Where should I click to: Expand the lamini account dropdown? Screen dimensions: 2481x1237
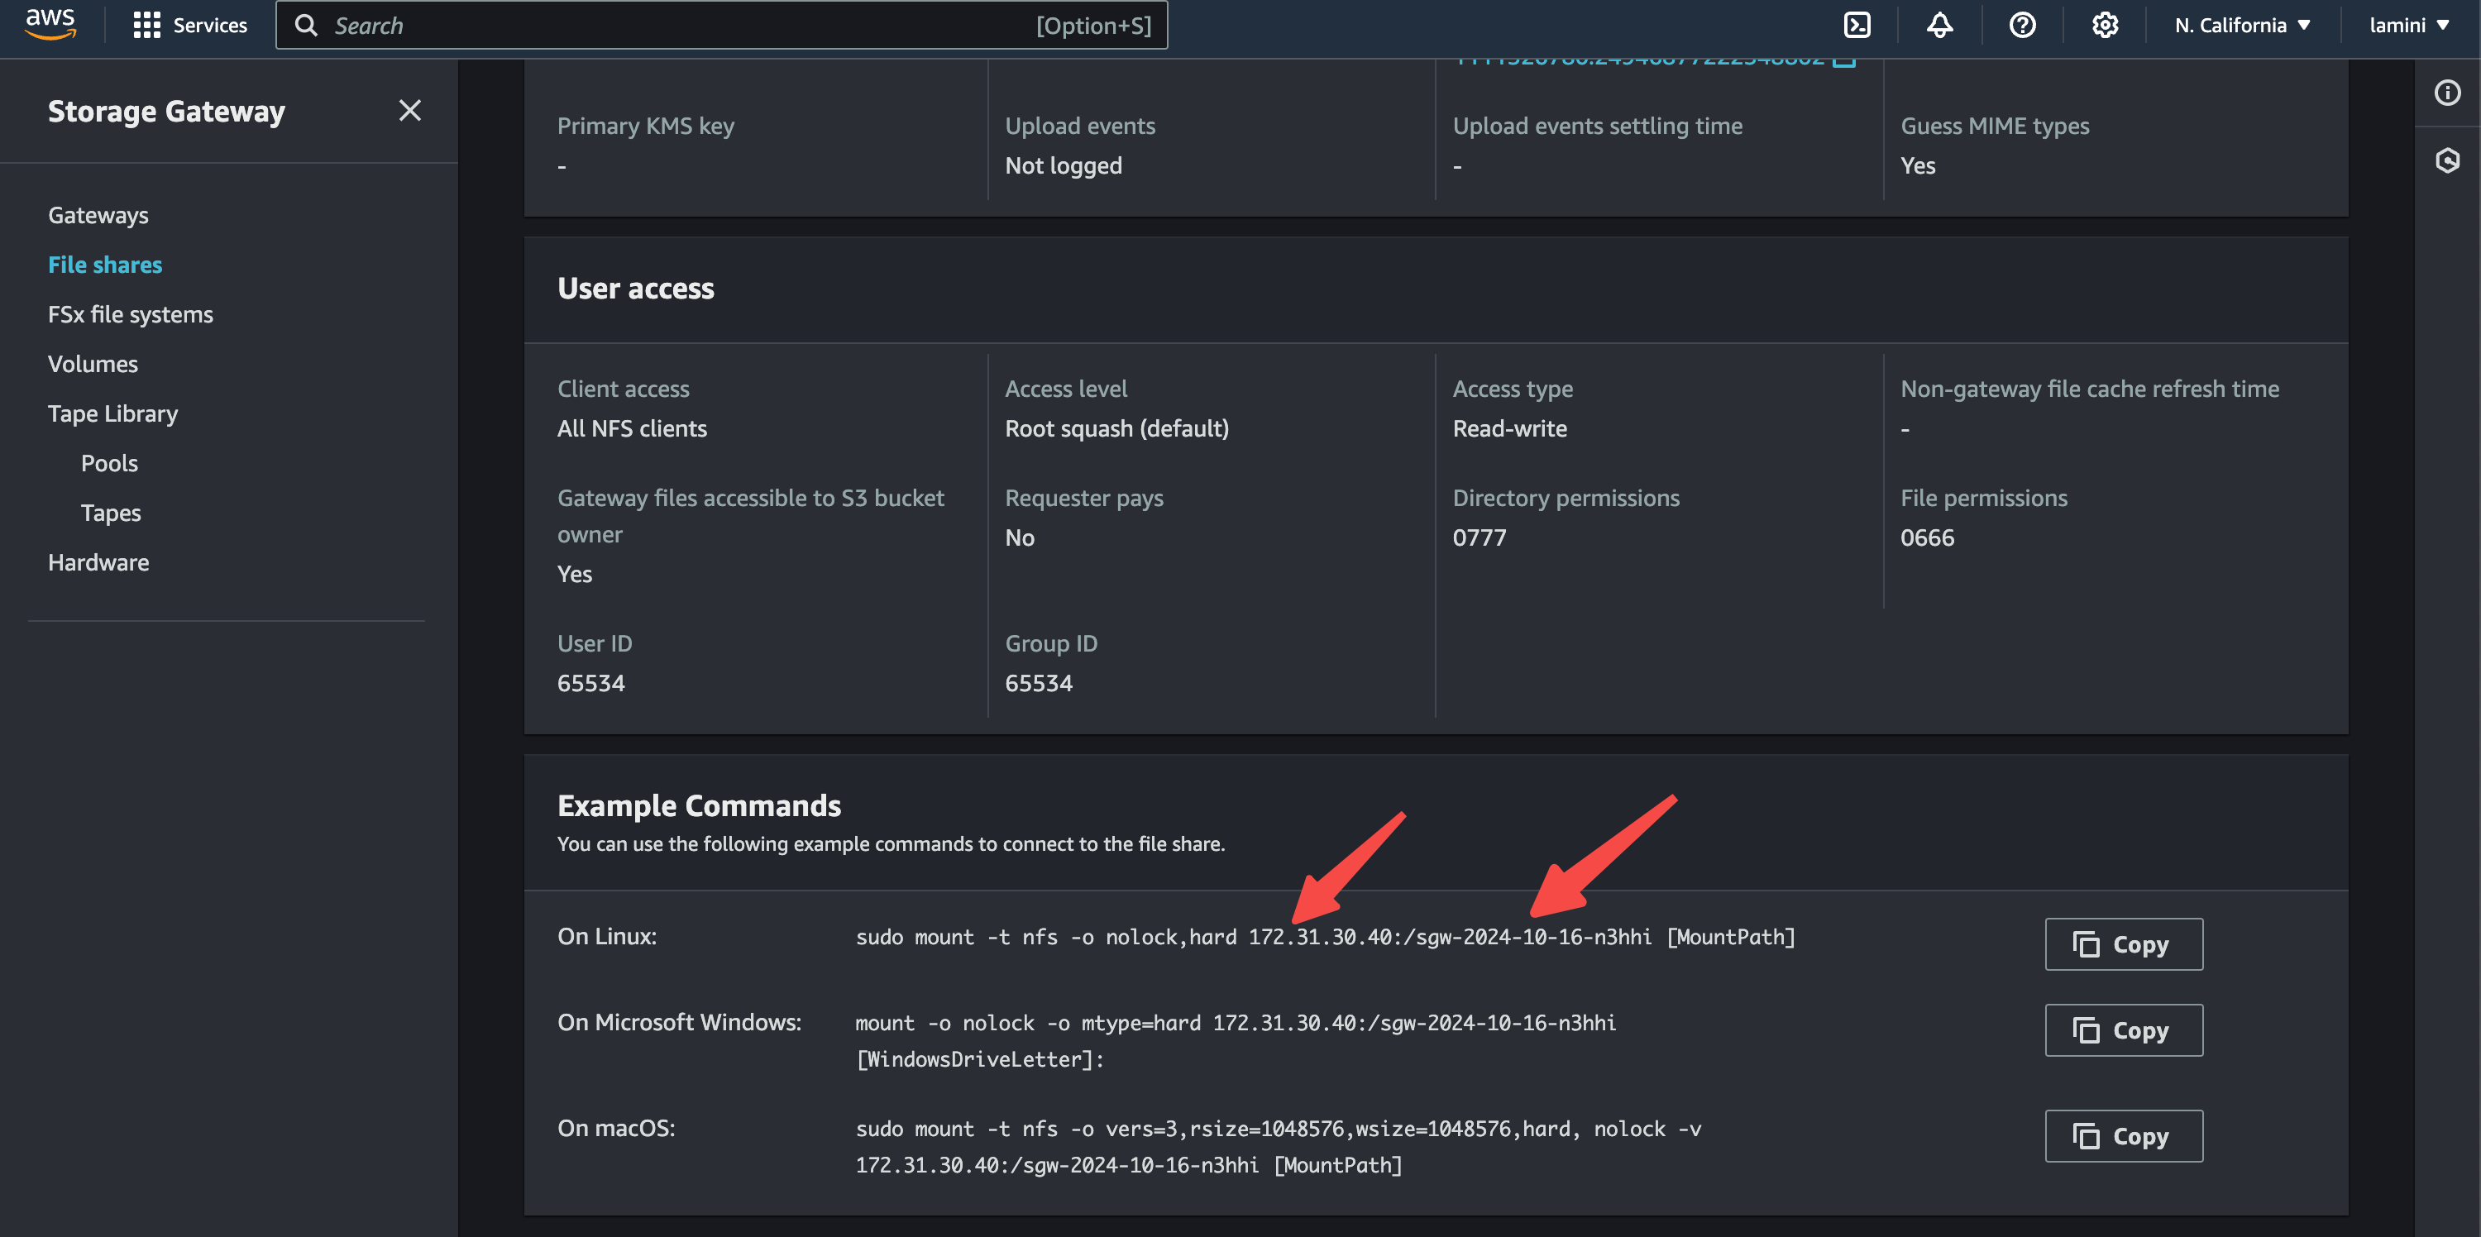(x=2409, y=25)
